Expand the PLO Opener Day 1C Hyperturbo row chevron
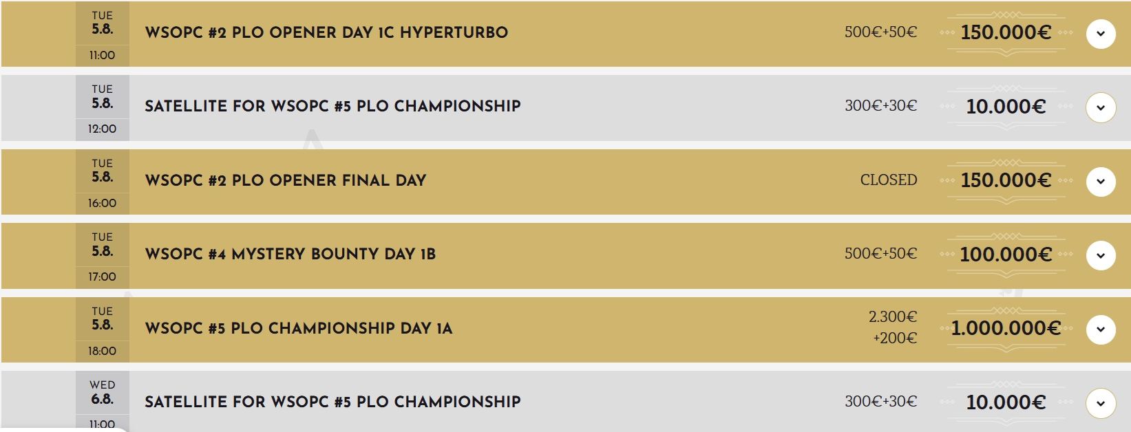 (x=1100, y=34)
